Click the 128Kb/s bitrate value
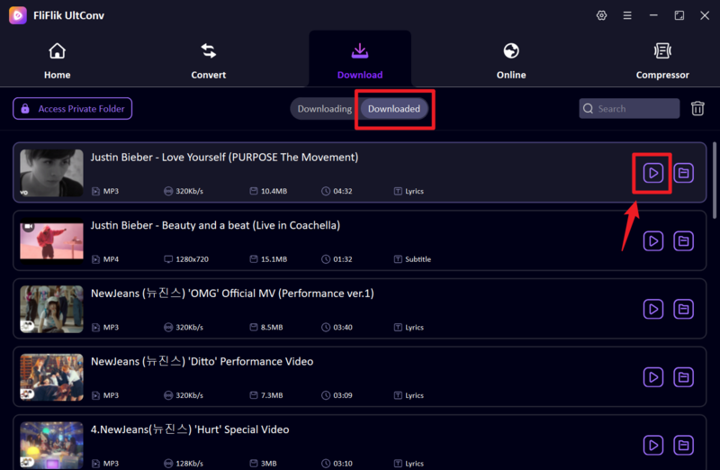Screen dimensions: 720x470 click(189, 463)
